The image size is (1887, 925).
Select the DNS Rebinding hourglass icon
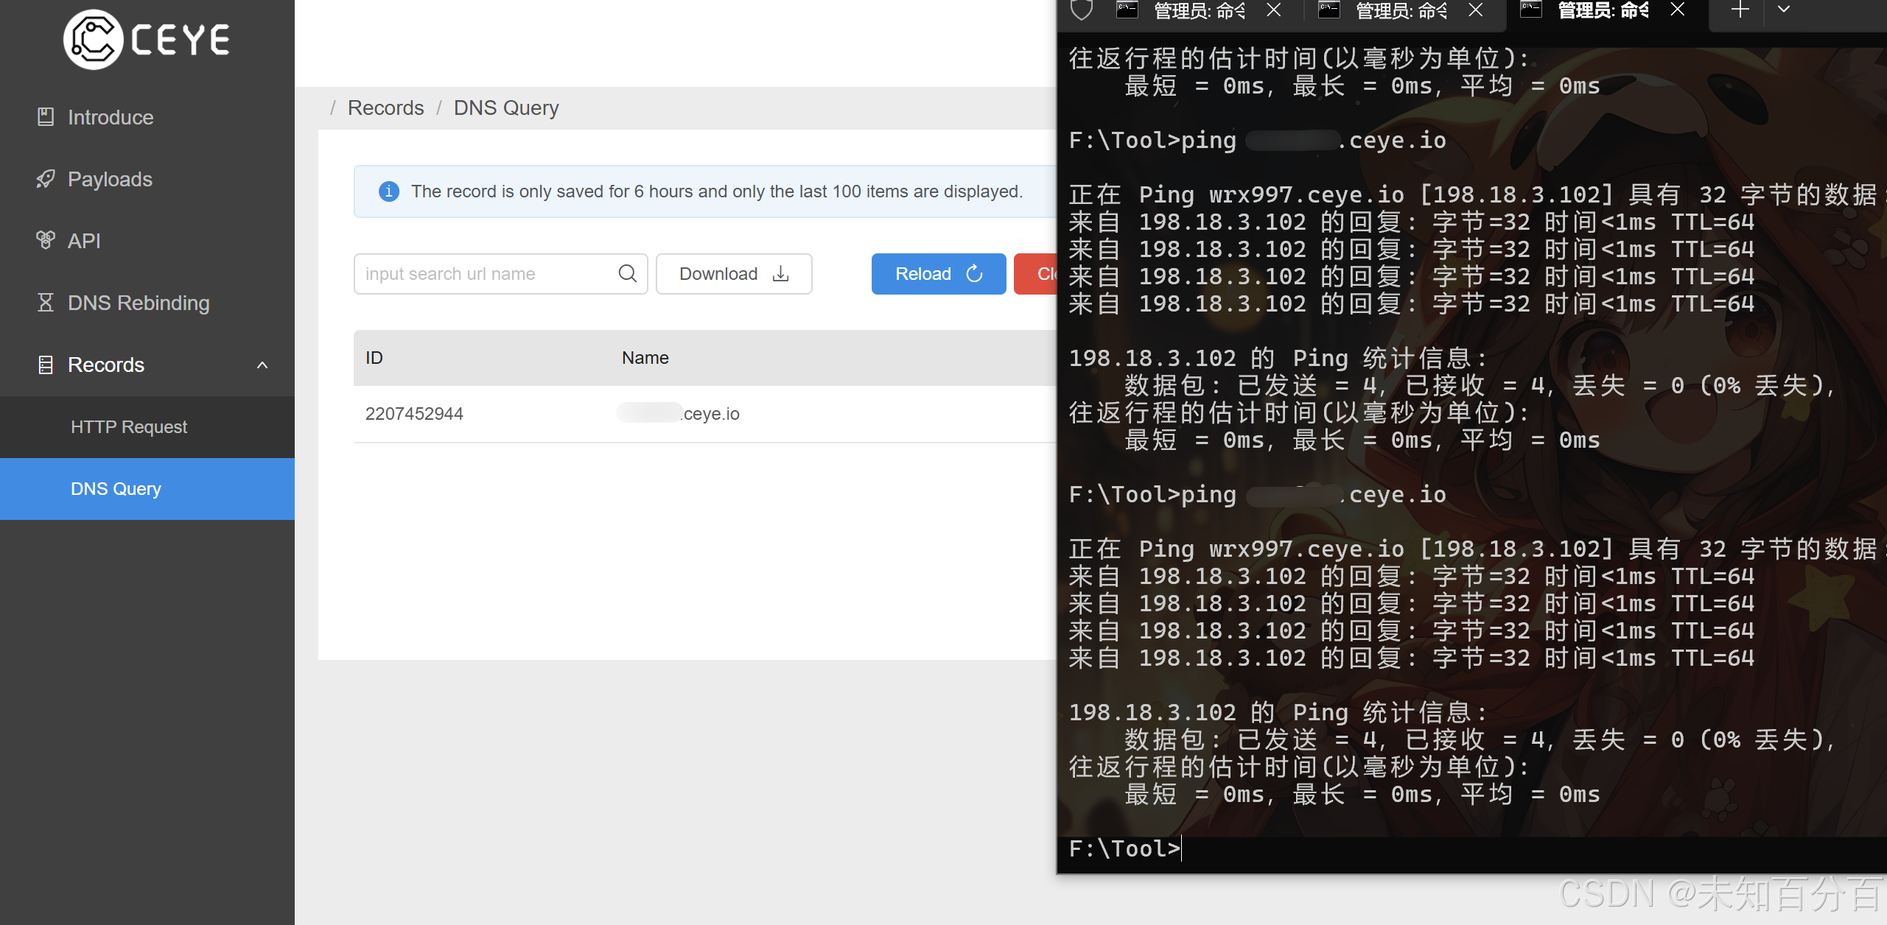click(45, 303)
